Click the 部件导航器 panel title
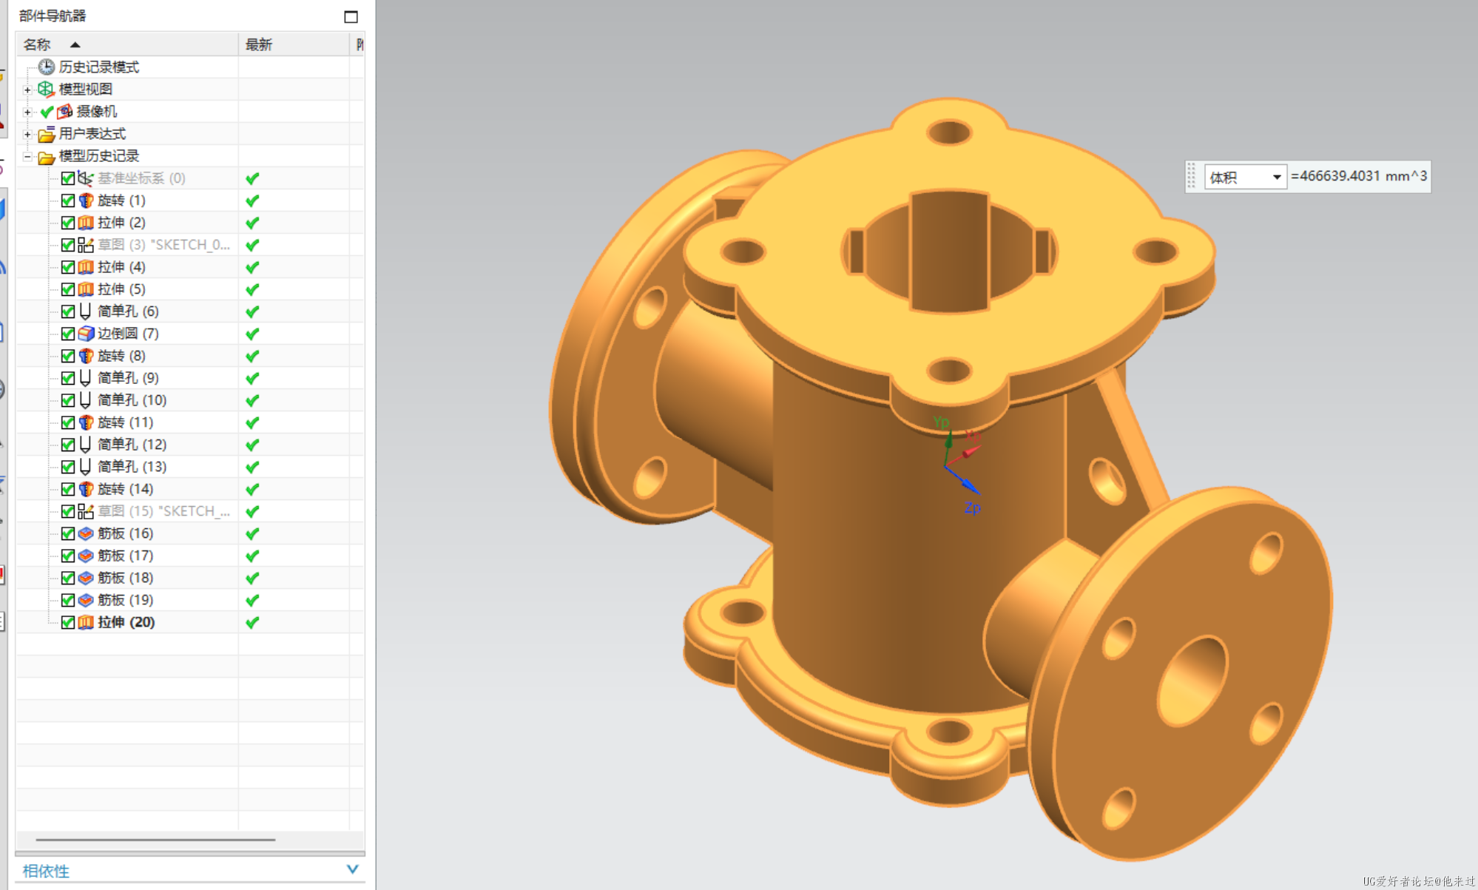1478x890 pixels. point(53,16)
